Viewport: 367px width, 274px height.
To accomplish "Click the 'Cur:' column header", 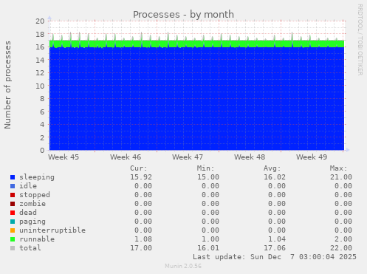I will click(139, 168).
